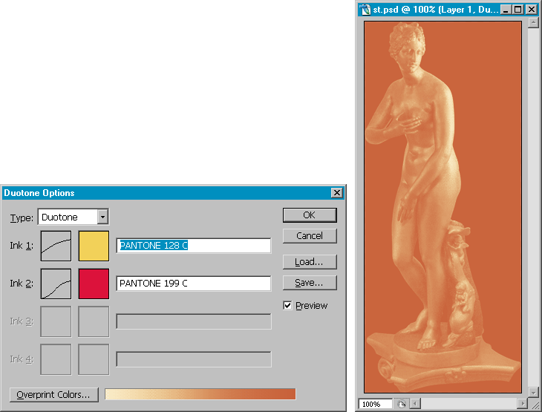Click the statue image in st.psd canvas
Image resolution: width=542 pixels, height=412 pixels.
[443, 206]
